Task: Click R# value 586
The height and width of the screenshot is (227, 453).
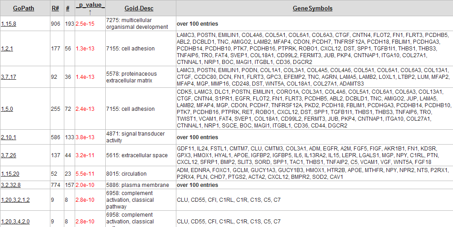Action: (55, 137)
